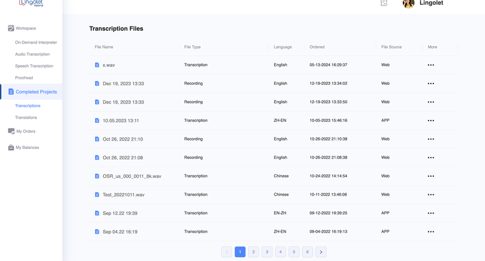Open file Sep 04.22 16:19
The height and width of the screenshot is (261, 485).
120,232
